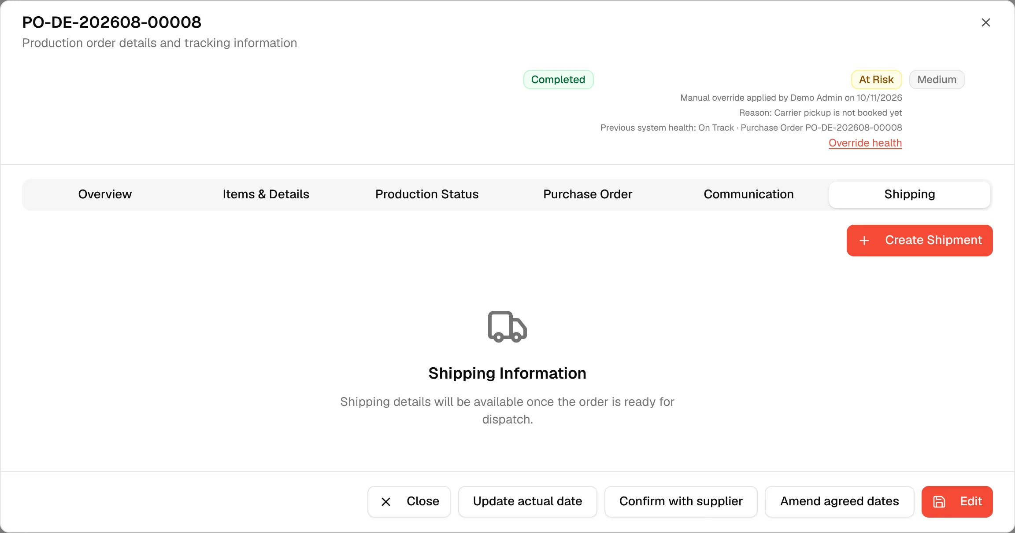Click the At Risk health badge
Image resolution: width=1015 pixels, height=533 pixels.
(876, 80)
